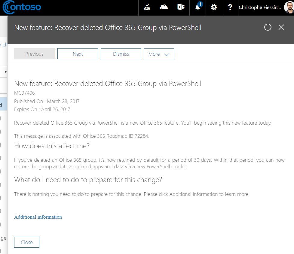The width and height of the screenshot is (294, 254).
Task: Click the dark panel header title text
Action: 108,28
